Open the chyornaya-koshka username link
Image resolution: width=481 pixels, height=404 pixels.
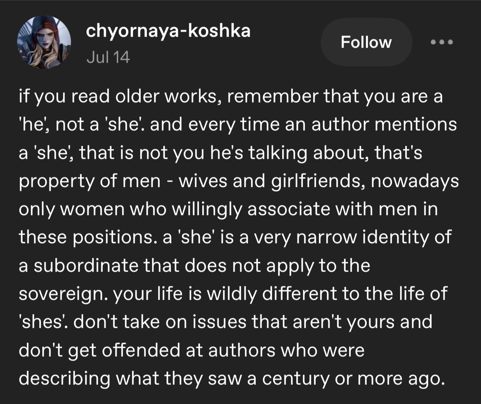pos(168,31)
